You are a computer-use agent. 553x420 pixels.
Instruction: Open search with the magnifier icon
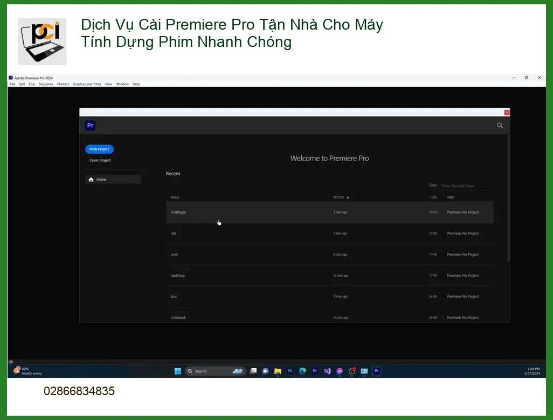click(500, 126)
